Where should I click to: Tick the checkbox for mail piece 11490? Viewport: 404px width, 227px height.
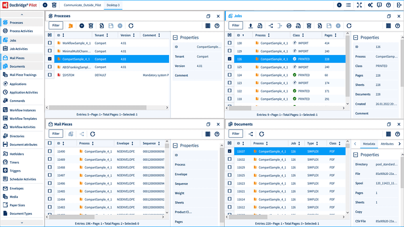50,151
